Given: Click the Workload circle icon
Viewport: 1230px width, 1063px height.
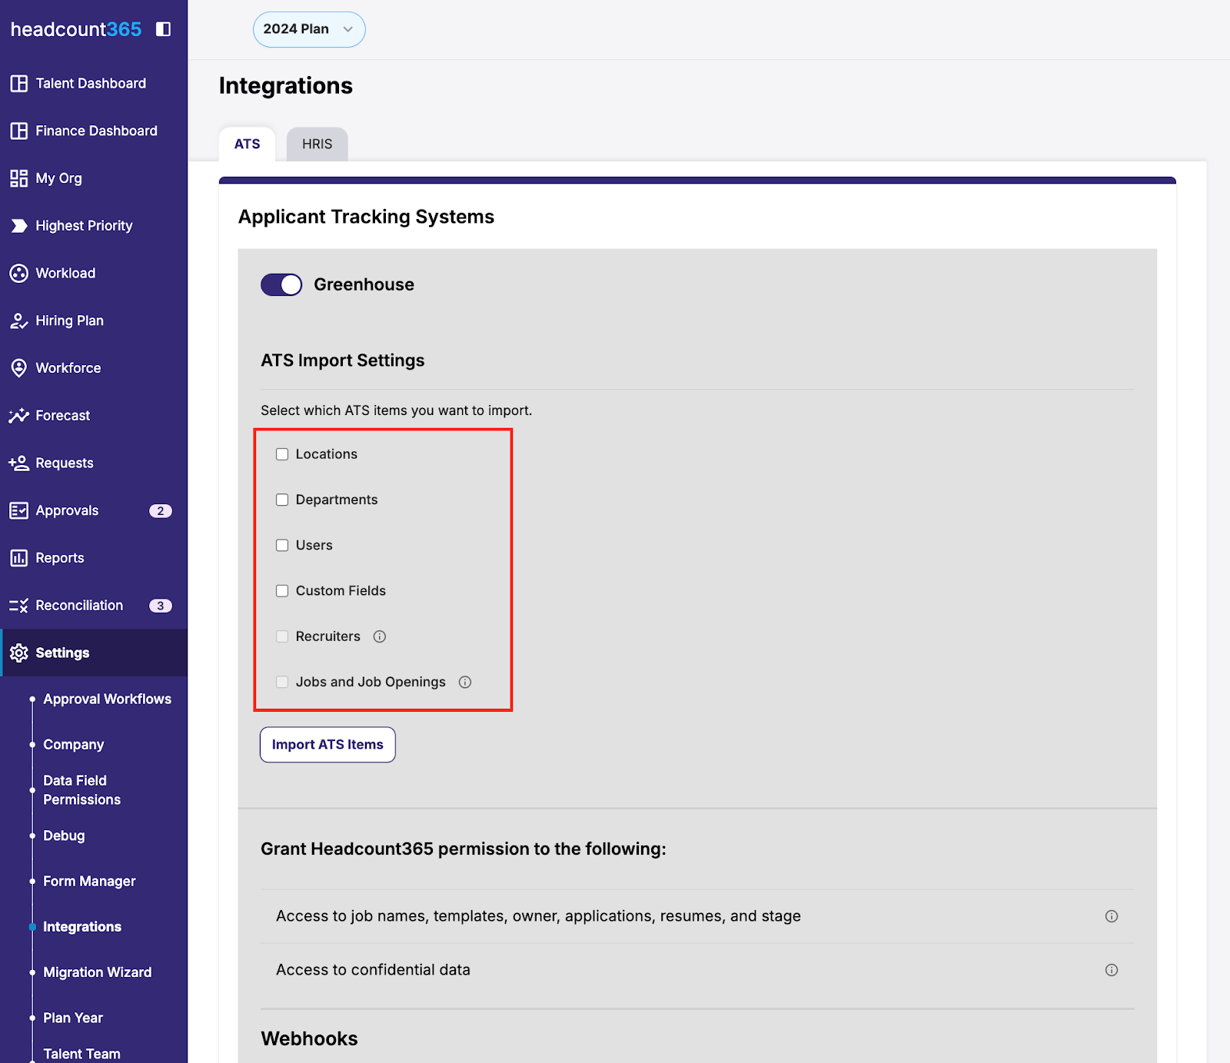Looking at the screenshot, I should 19,273.
